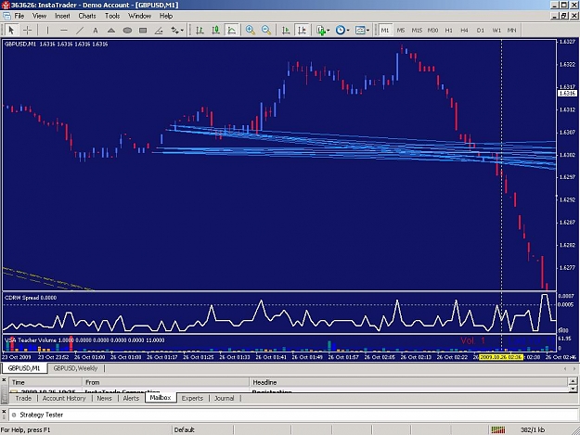Viewport: 580px width, 435px height.
Task: Open the Journal terminal tab
Action: pyautogui.click(x=225, y=398)
